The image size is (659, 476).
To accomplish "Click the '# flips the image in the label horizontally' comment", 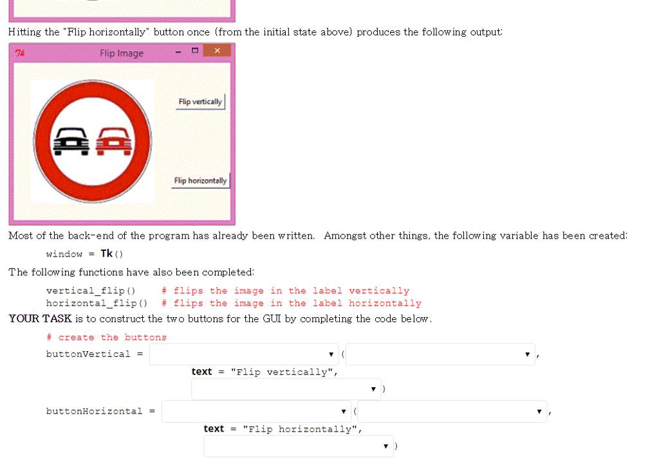I will [292, 304].
